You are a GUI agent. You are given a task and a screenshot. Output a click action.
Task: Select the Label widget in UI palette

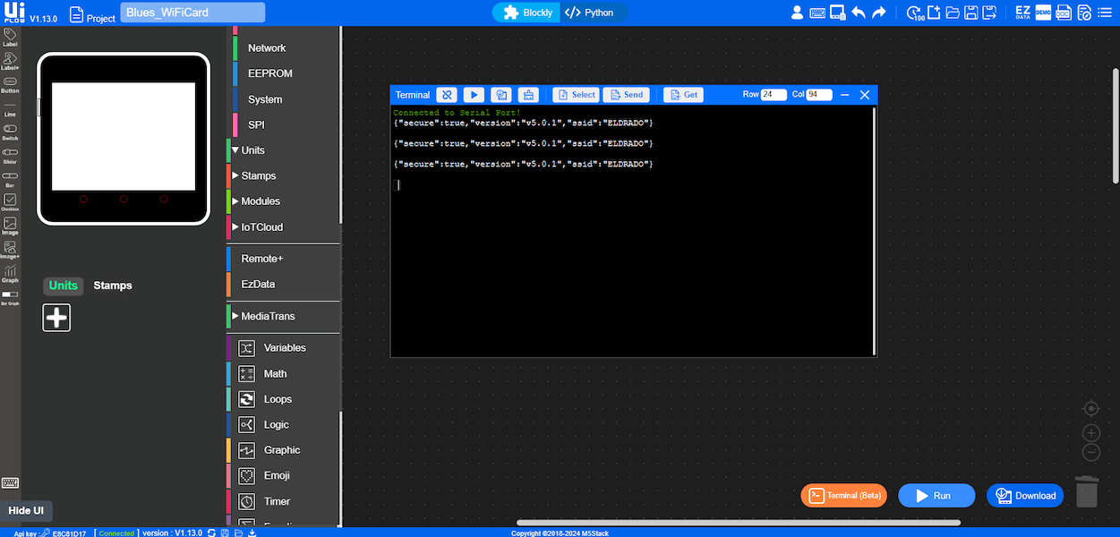pyautogui.click(x=10, y=38)
